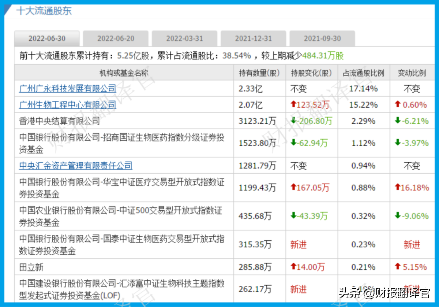
Task: Click 新进 in the 315.35万 row change column
Action: 299,244
